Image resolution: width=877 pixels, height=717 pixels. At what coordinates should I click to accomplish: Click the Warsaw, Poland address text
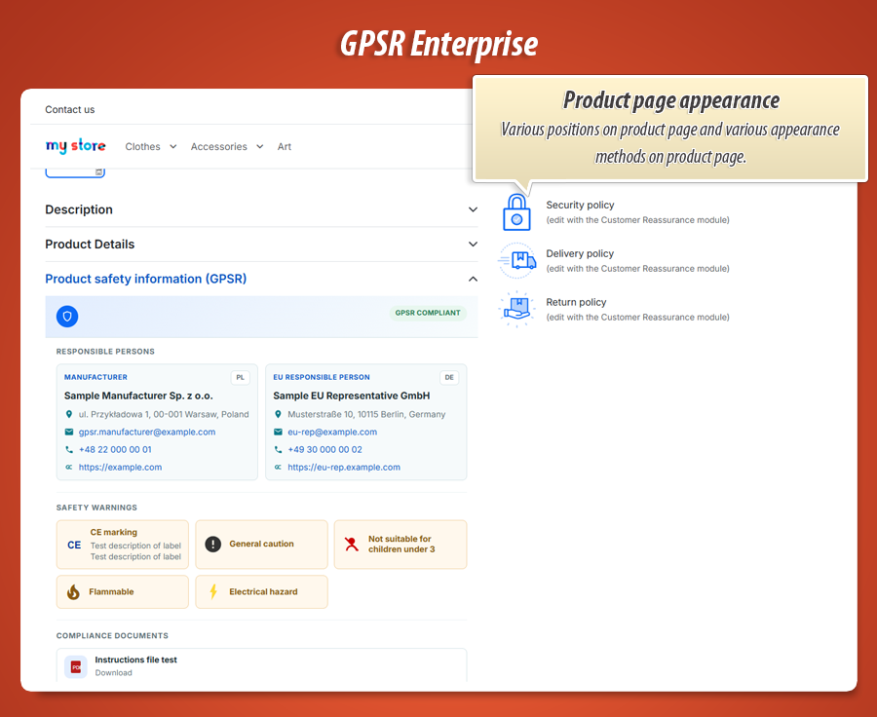(x=164, y=414)
